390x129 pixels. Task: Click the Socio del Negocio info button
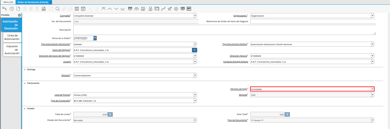point(195,50)
